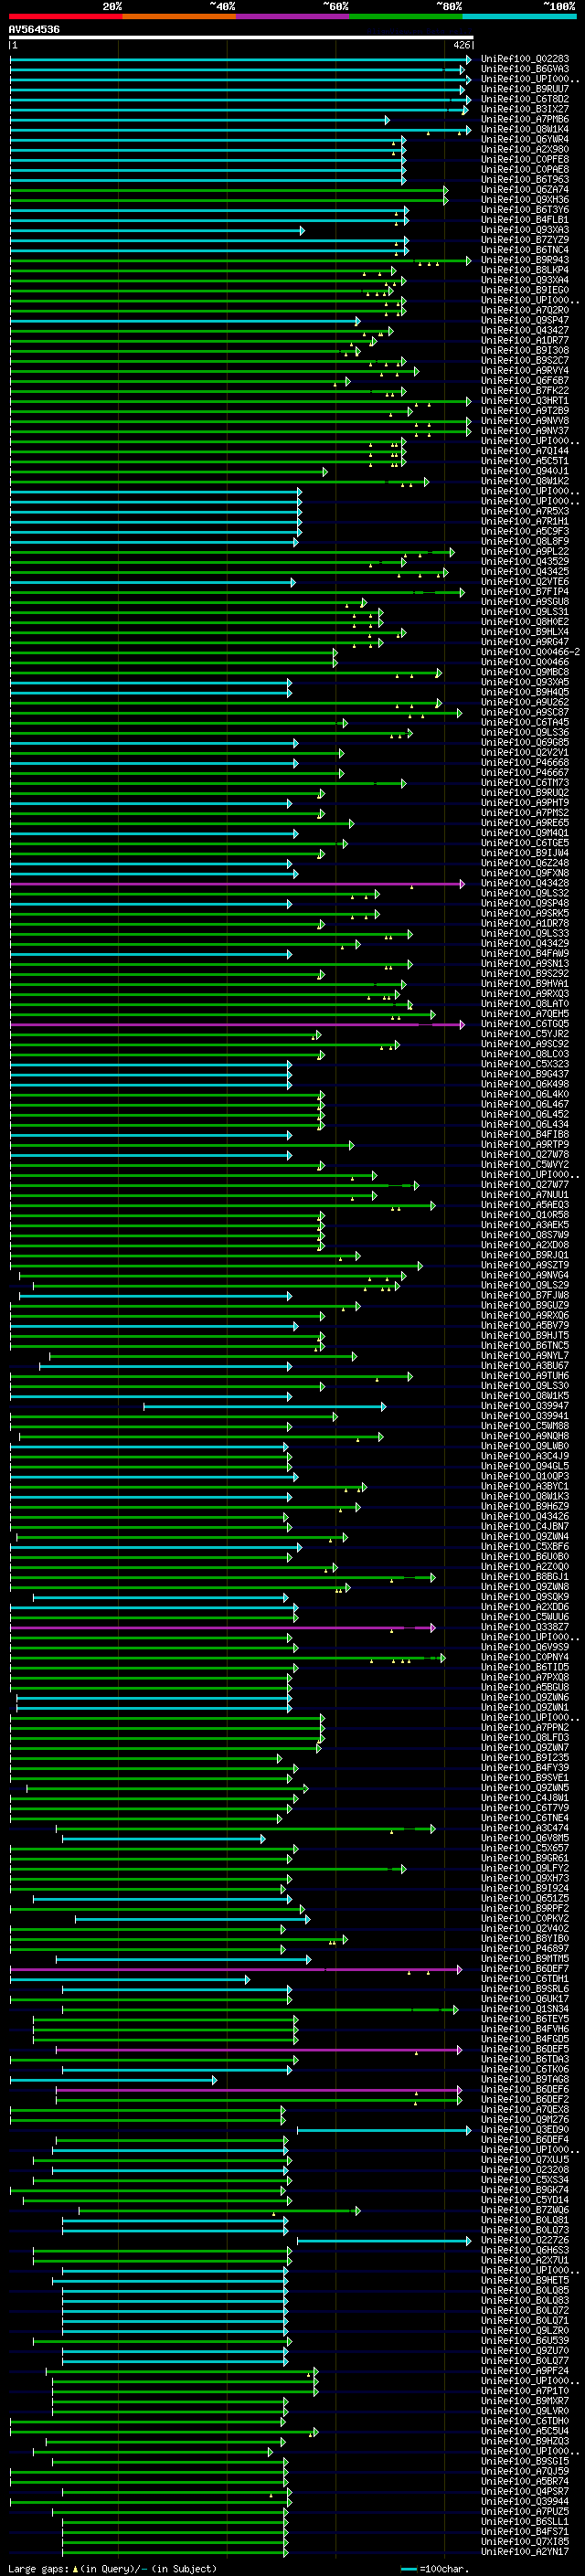Select hit label UniRef100_Q8LC03
585x2576 pixels.
(525, 1053)
